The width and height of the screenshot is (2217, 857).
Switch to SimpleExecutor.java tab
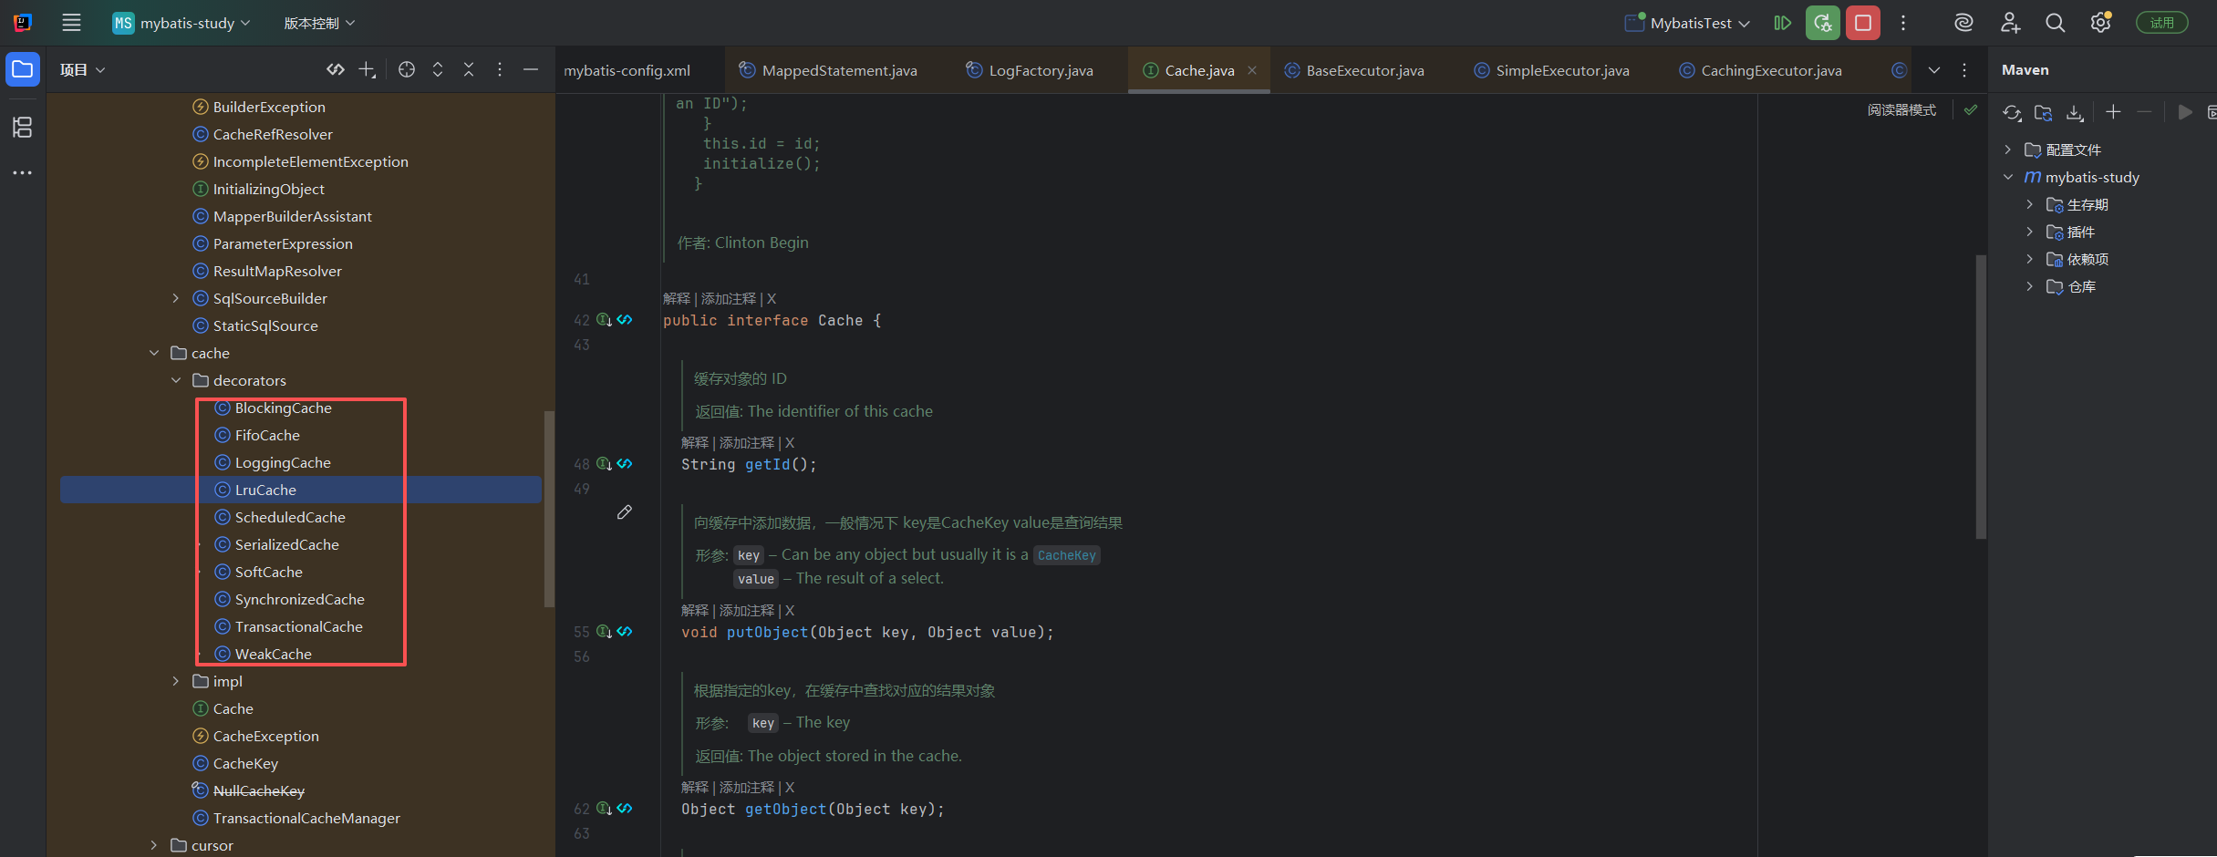1552,70
